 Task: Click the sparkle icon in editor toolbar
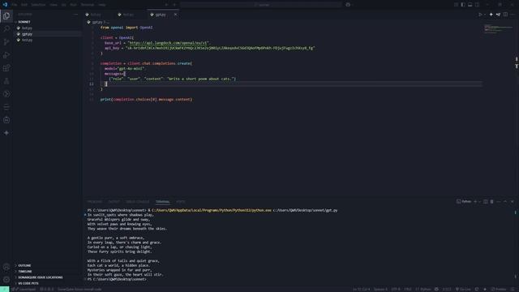491,15
